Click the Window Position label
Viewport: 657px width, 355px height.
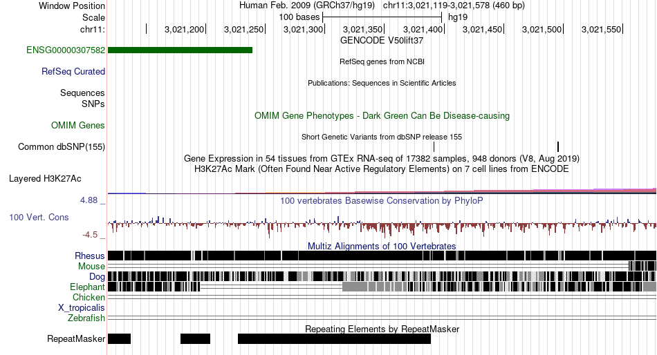click(72, 6)
